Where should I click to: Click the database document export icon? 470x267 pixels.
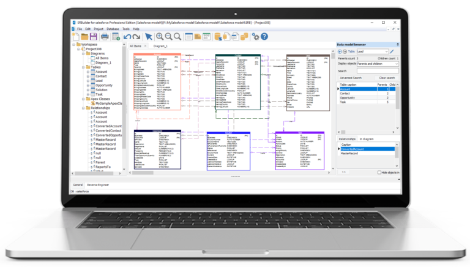(226, 37)
